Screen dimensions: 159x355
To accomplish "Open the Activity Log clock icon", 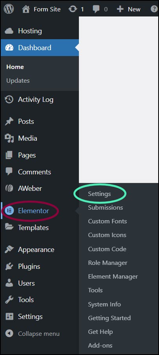I will (9, 100).
